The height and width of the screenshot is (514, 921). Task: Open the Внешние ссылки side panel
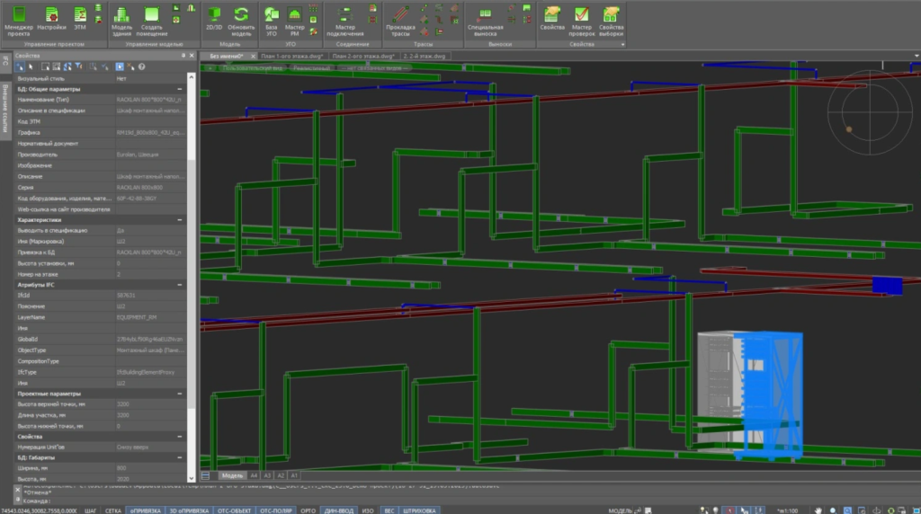pos(5,106)
